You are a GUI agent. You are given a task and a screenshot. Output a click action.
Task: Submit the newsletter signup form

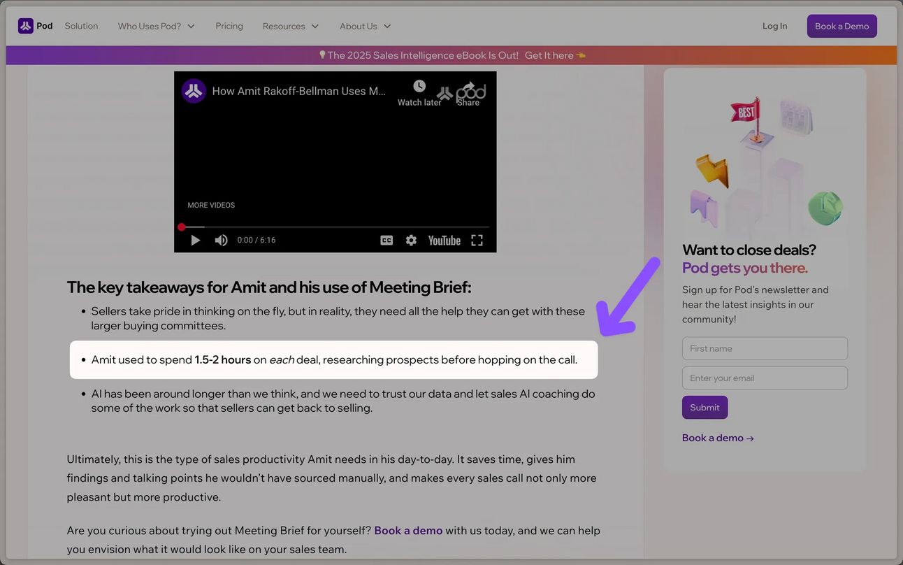coord(705,408)
